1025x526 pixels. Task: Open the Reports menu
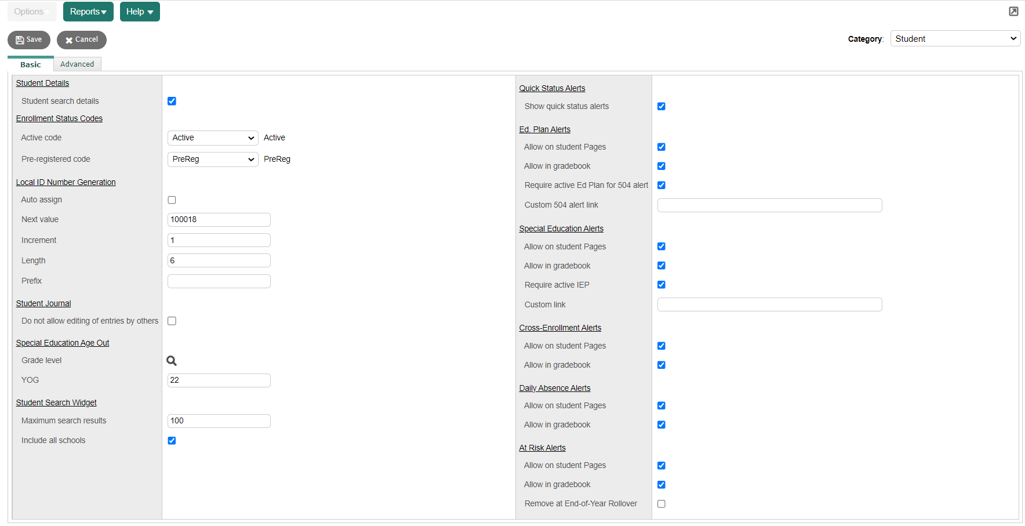pyautogui.click(x=88, y=12)
